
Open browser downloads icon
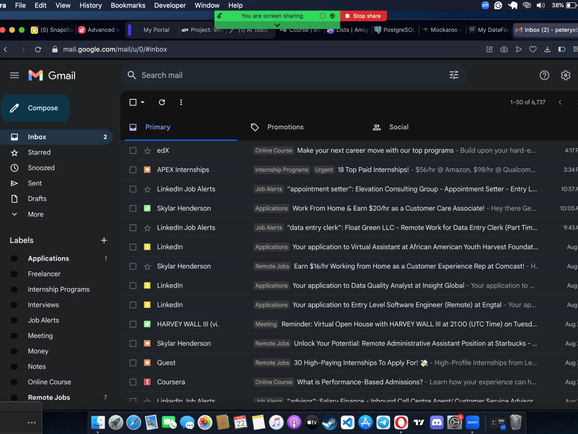(x=547, y=49)
